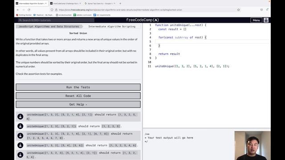Click code line 1 function uniteUnique declaration
Image resolution: width=285 pixels, height=160 pixels.
point(181,25)
